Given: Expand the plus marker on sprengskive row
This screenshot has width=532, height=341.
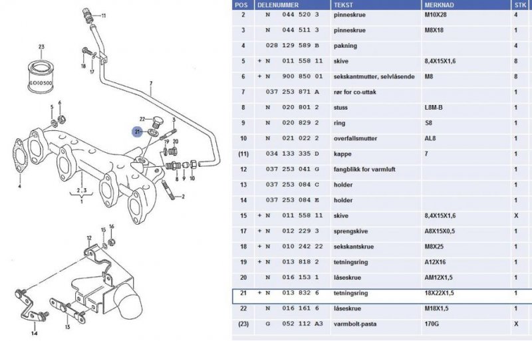Looking at the screenshot, I should point(260,231).
